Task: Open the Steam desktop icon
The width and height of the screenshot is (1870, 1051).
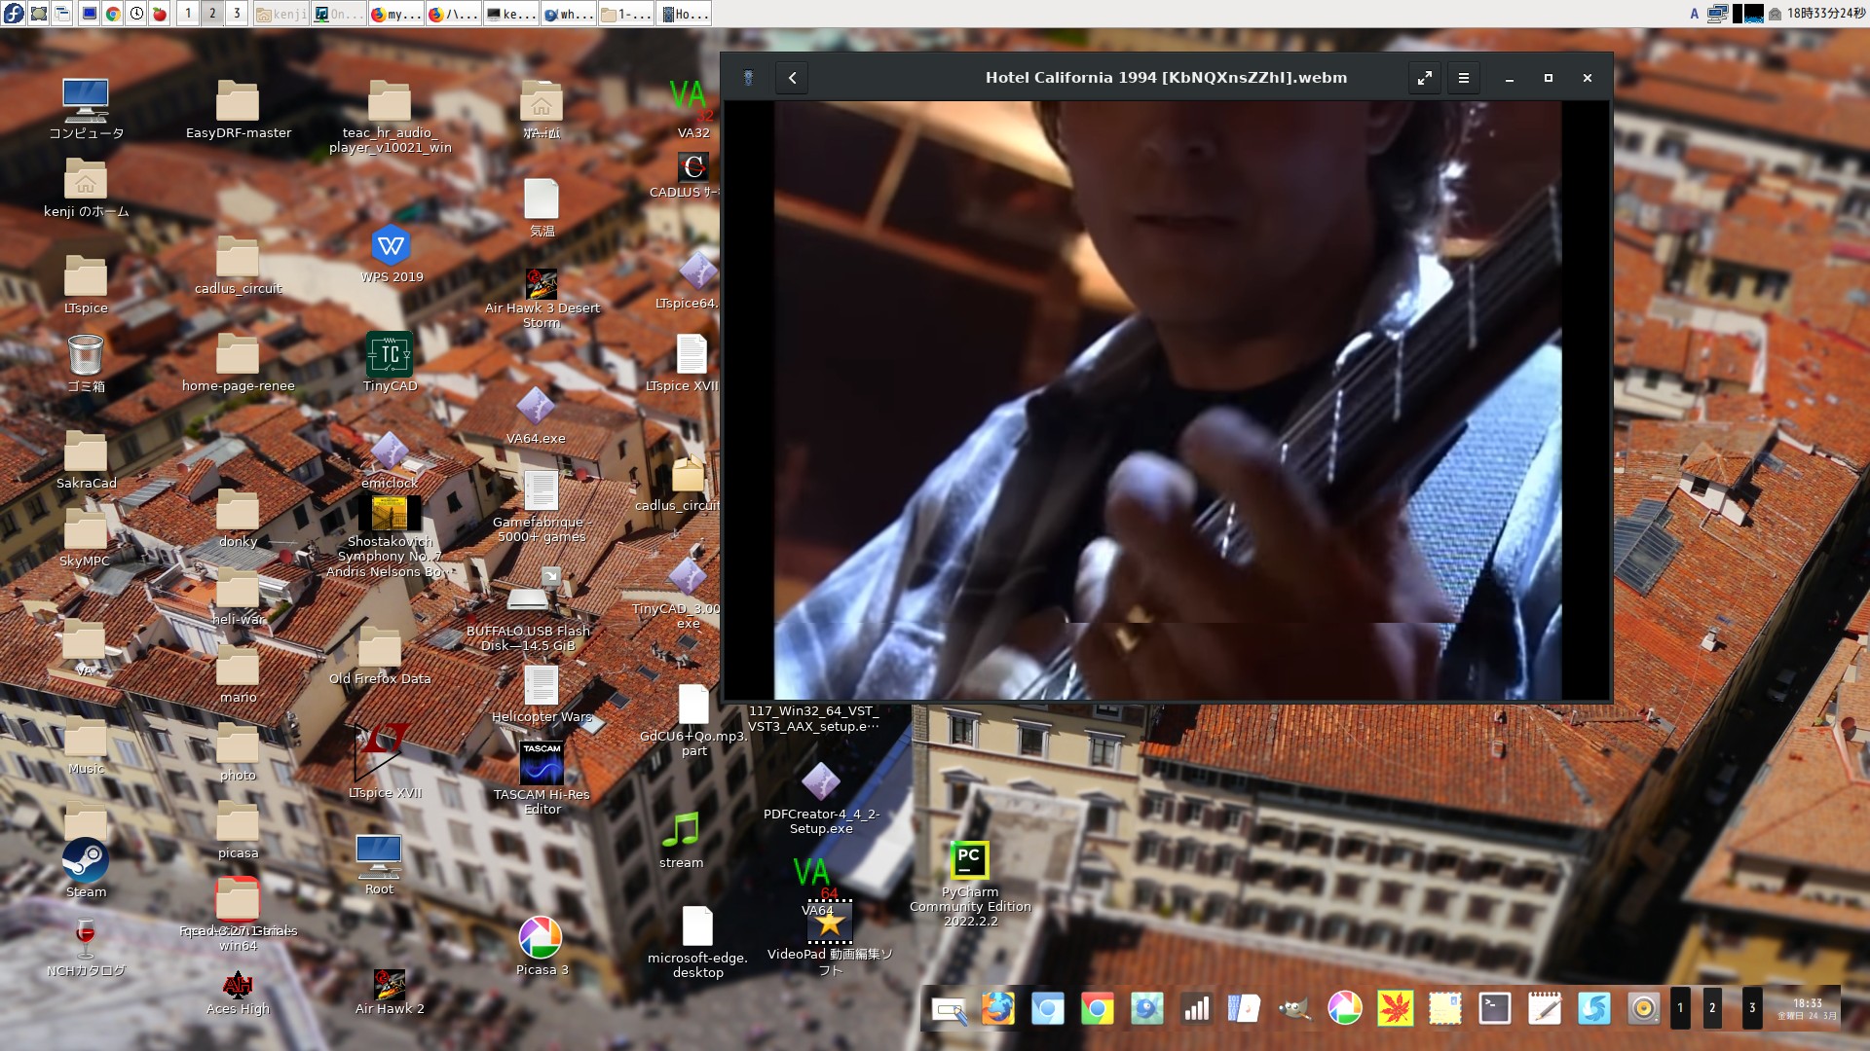Action: [x=86, y=861]
